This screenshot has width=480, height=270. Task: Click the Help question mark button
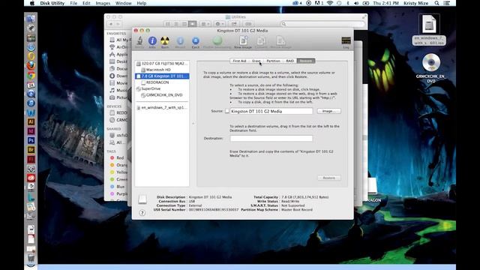click(142, 213)
